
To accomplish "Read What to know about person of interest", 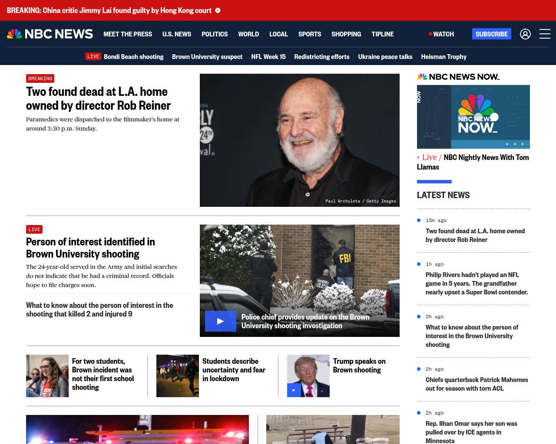I will (99, 310).
